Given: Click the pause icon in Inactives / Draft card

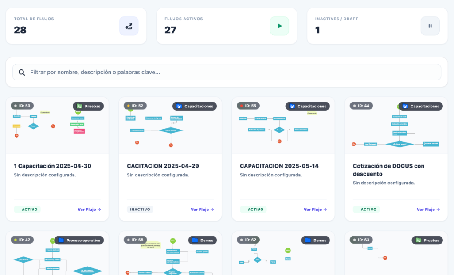Looking at the screenshot, I should coord(430,26).
